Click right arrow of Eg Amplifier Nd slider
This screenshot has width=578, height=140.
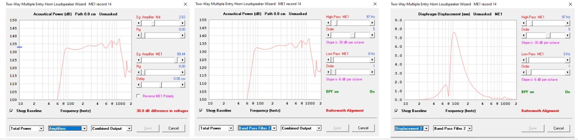tap(183, 23)
